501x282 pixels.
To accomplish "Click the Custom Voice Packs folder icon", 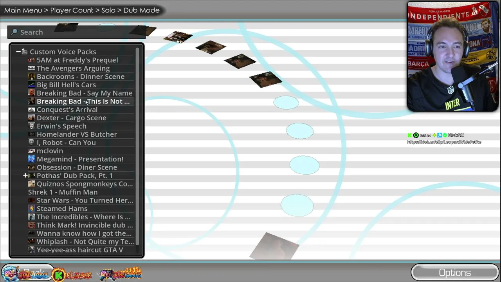I will pyautogui.click(x=25, y=52).
